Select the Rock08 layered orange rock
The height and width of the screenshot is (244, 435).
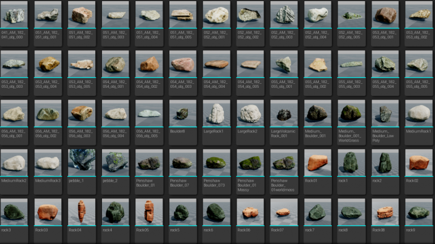click(385, 212)
